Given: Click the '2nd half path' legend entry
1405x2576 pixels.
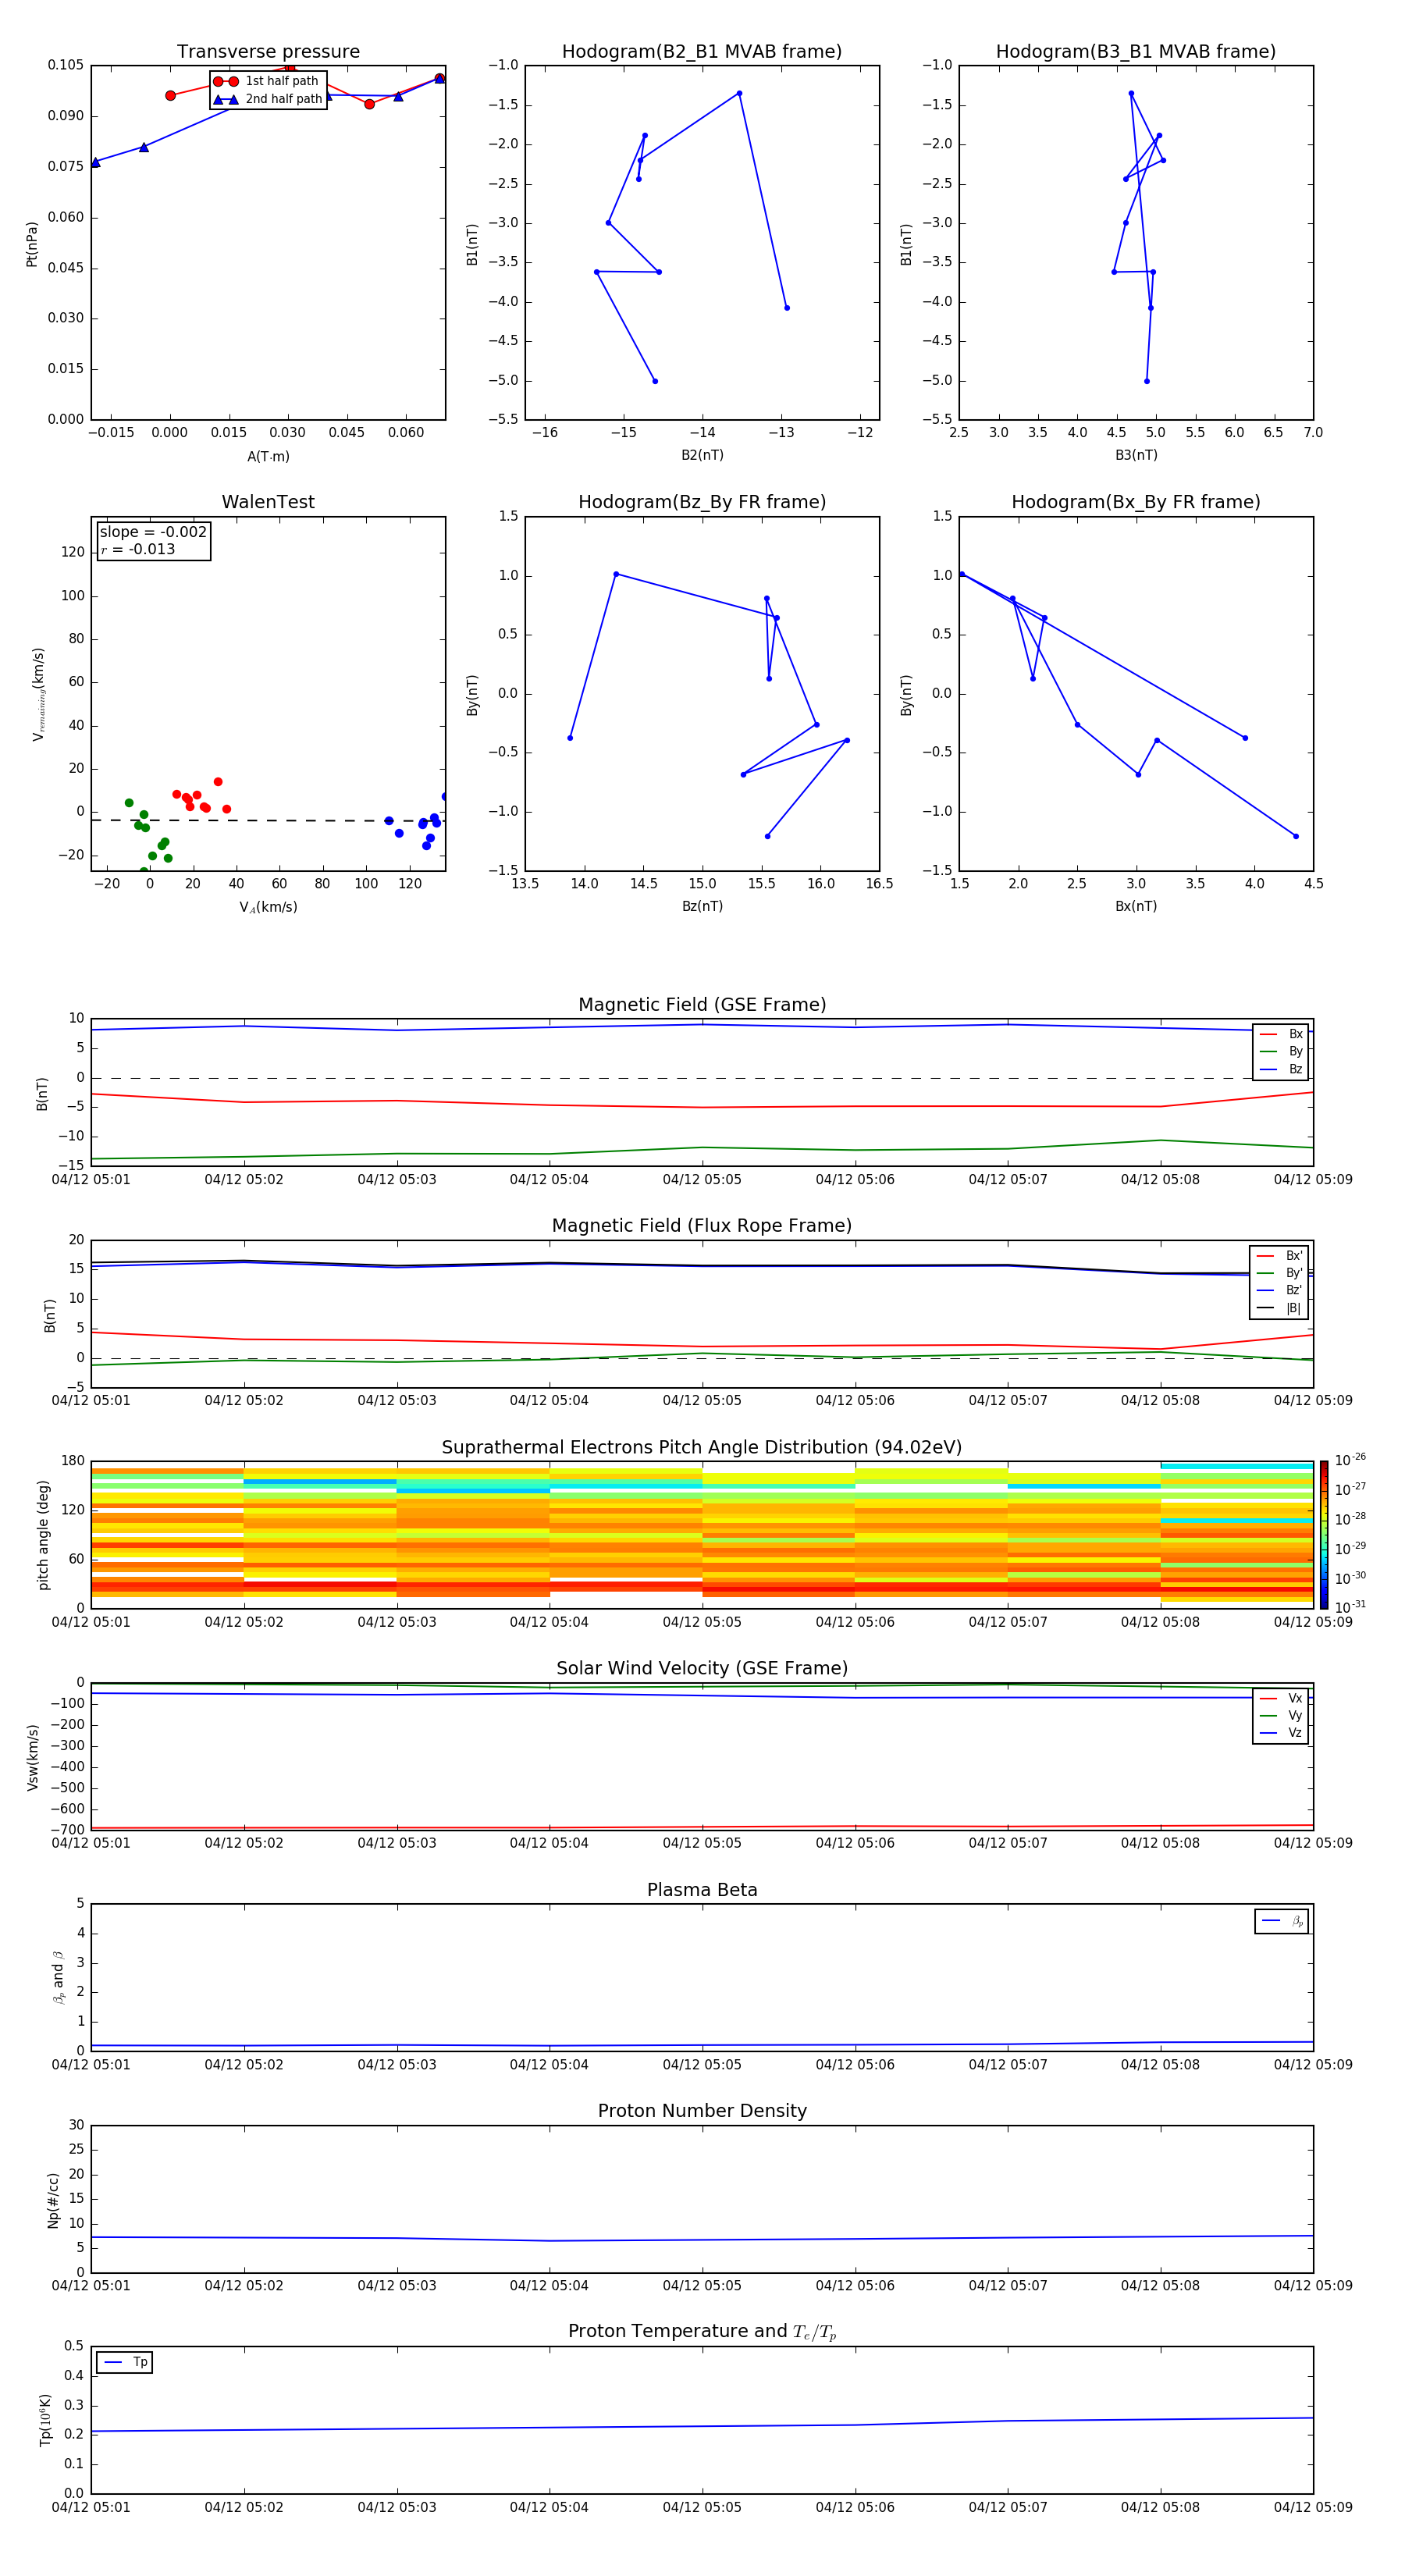Looking at the screenshot, I should (x=267, y=99).
